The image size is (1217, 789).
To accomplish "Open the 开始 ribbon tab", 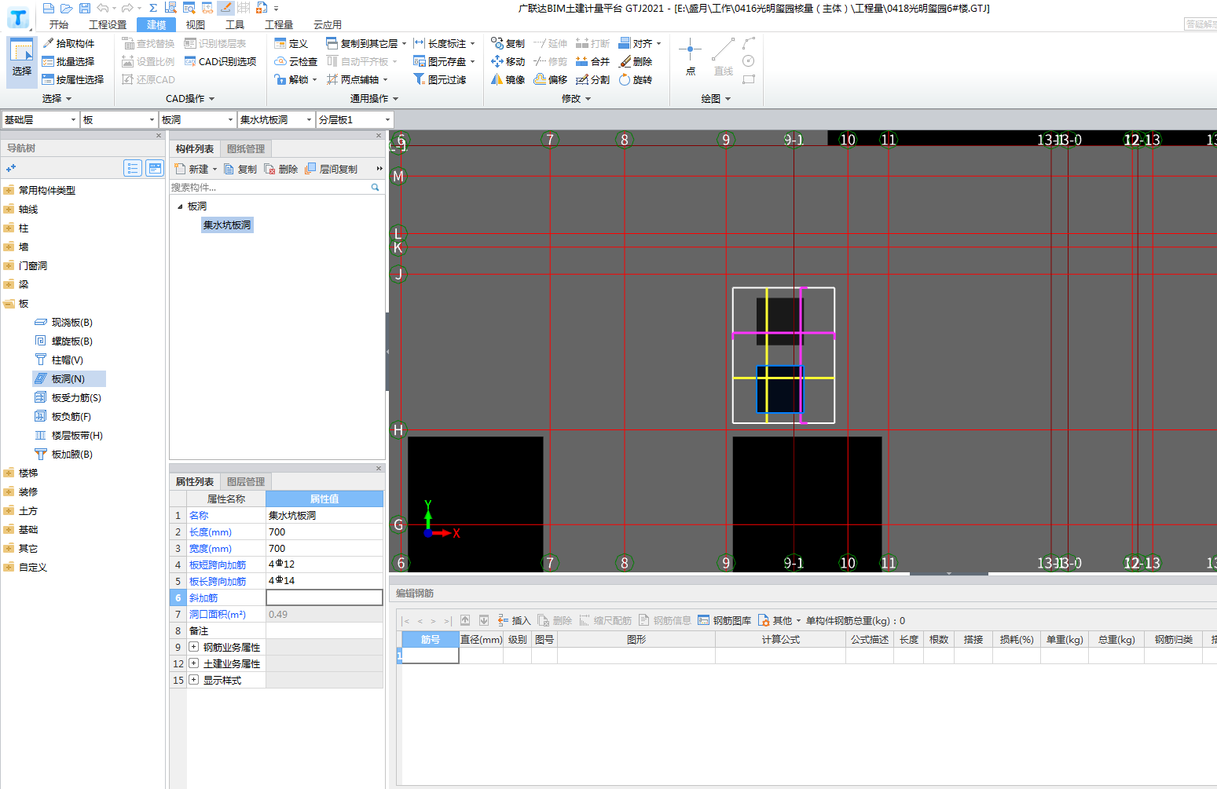I will tap(59, 25).
